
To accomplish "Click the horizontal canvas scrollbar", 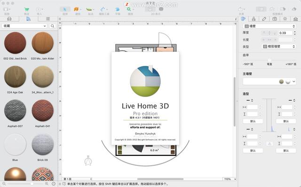I will (x=160, y=179).
